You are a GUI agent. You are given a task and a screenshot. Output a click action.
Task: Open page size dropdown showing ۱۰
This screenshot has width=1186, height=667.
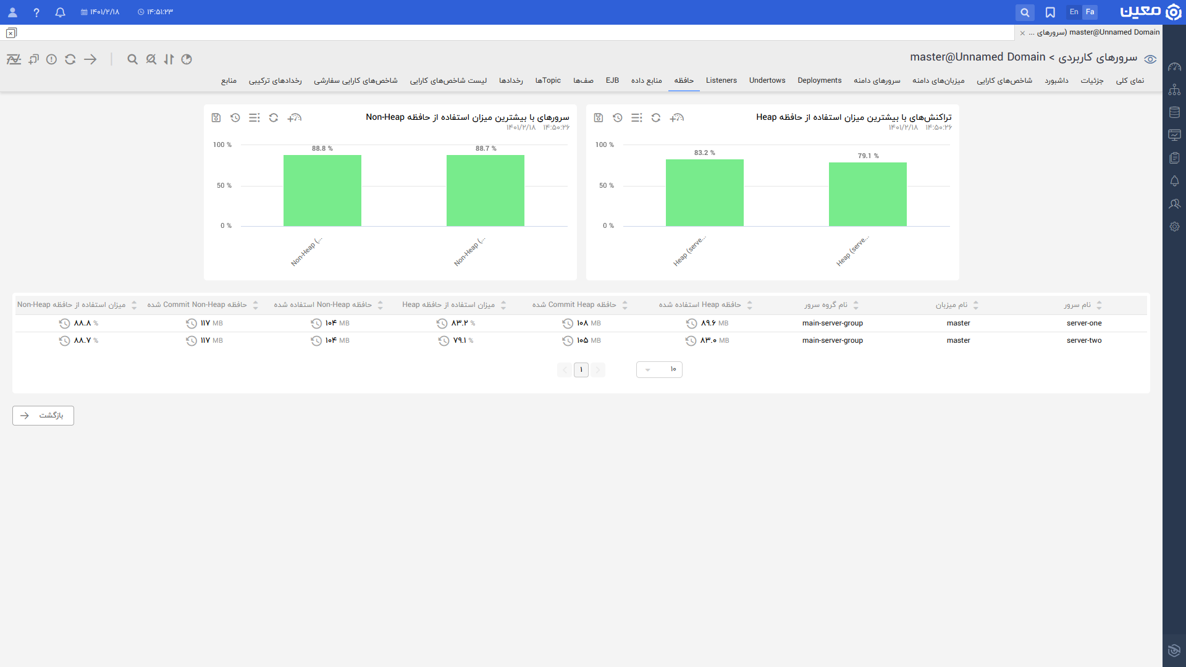click(x=659, y=369)
